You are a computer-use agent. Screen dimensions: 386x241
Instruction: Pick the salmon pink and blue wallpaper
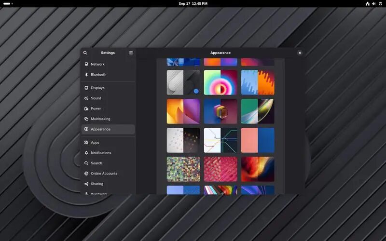(x=258, y=140)
